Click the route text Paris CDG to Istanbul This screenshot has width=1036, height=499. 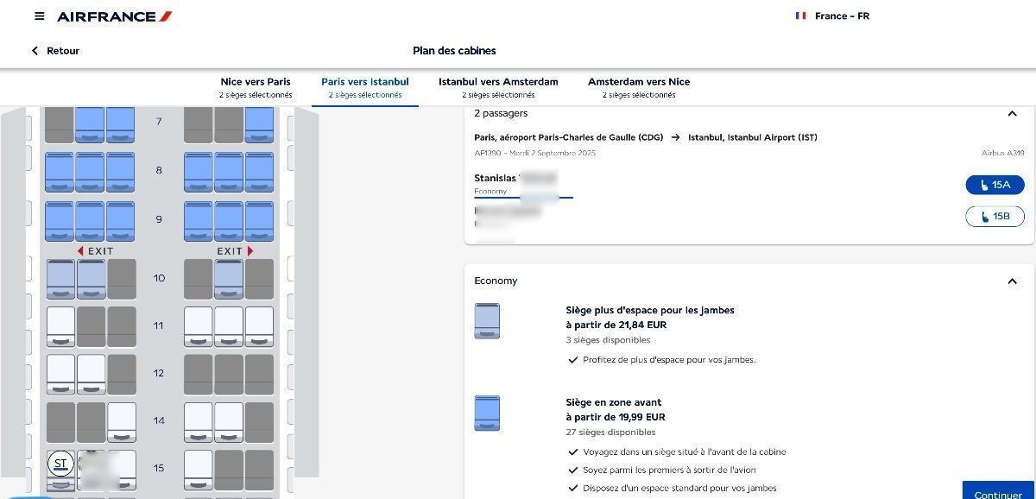point(646,137)
